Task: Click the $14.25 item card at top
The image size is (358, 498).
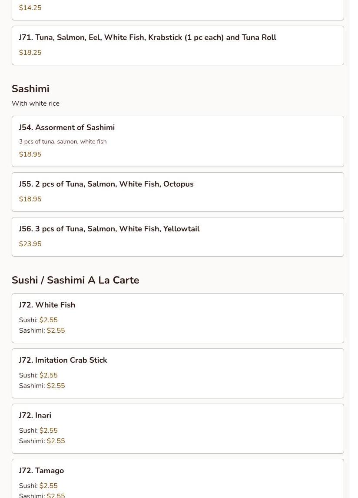Action: (x=178, y=9)
